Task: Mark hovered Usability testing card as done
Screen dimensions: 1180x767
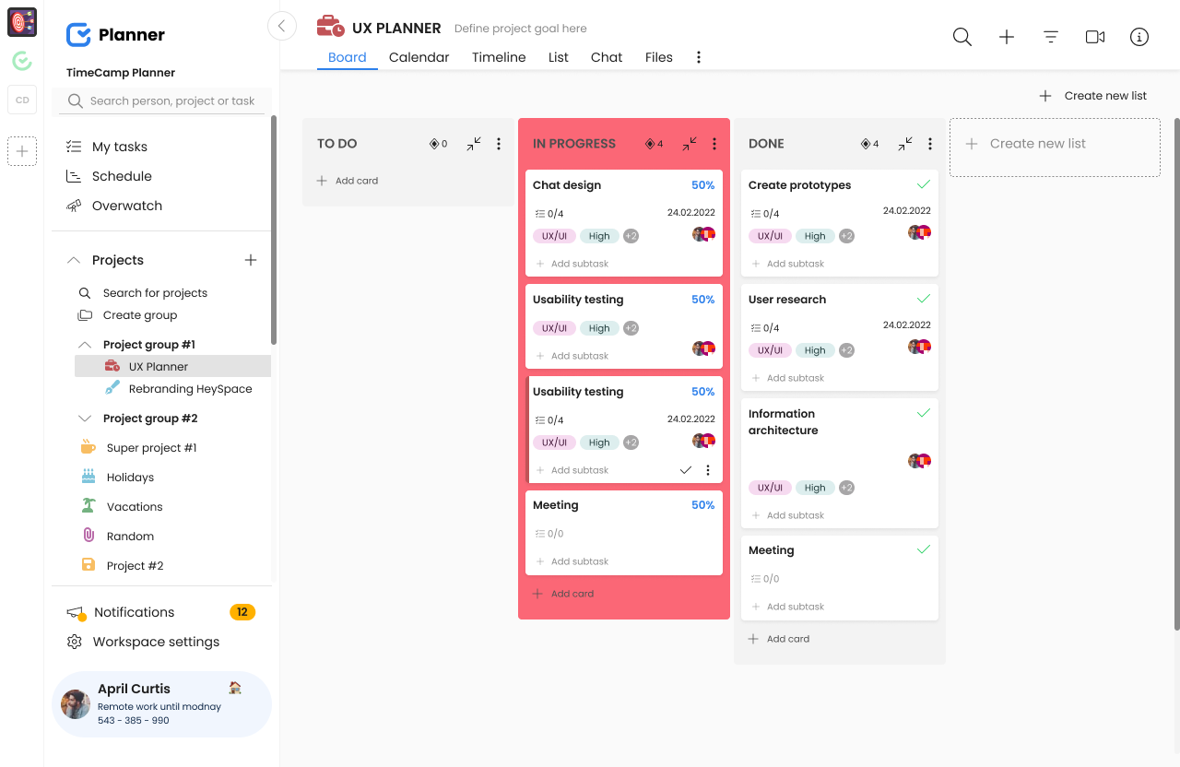Action: click(685, 470)
